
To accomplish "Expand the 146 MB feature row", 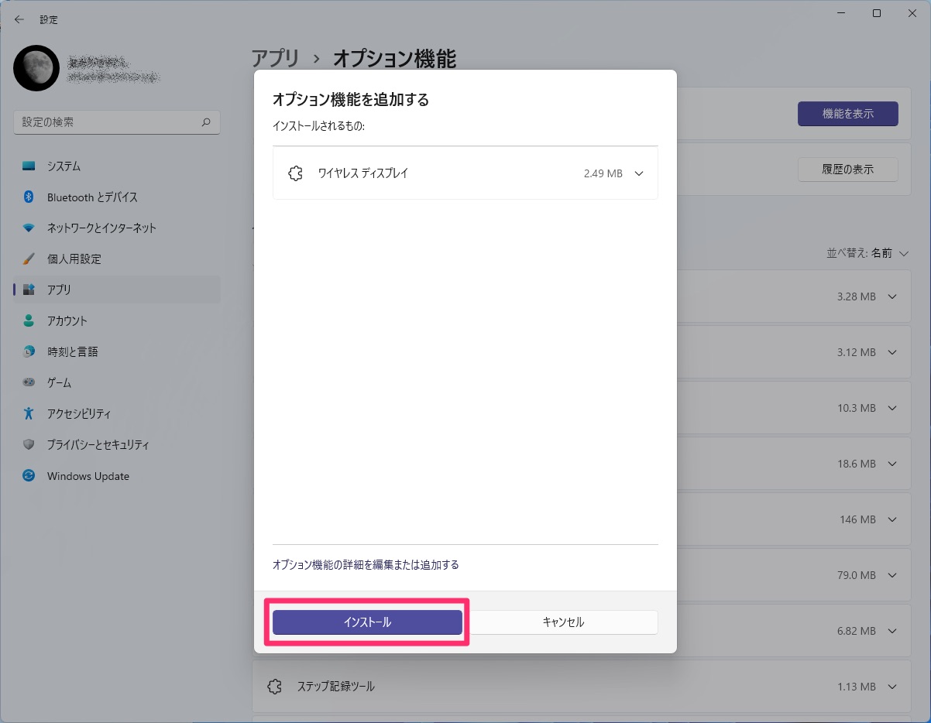I will coord(892,519).
